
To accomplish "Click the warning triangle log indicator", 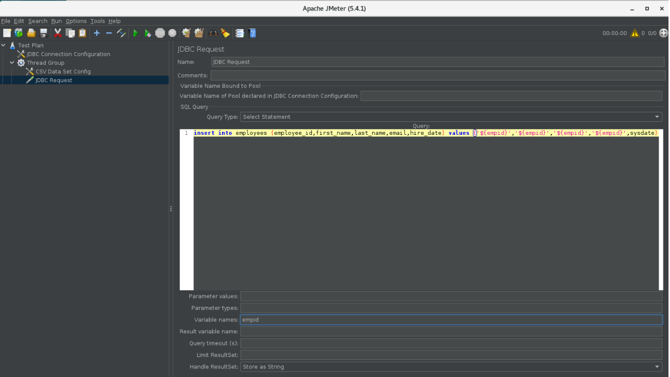I will (635, 33).
